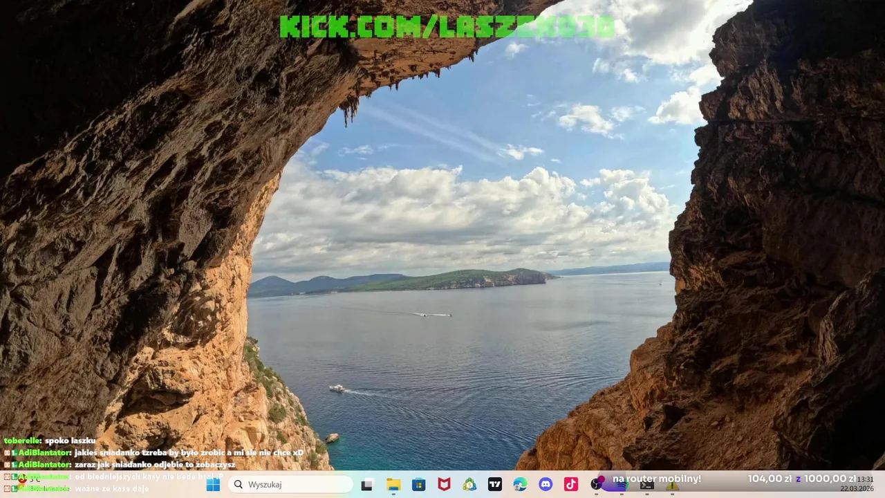Switch to OBS Studio in taskbar

click(596, 485)
